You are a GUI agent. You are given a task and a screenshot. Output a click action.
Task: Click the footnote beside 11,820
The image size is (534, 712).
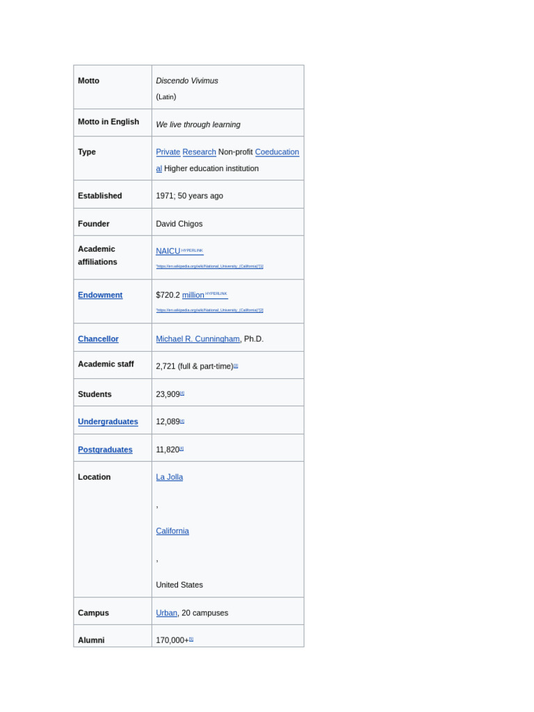181,448
